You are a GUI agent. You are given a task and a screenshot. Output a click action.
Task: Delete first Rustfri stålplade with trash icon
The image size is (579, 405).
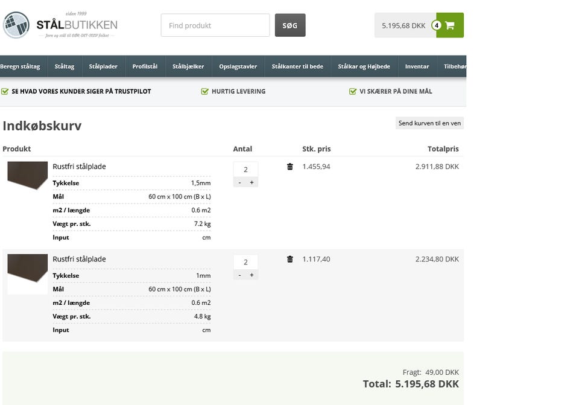click(x=289, y=167)
